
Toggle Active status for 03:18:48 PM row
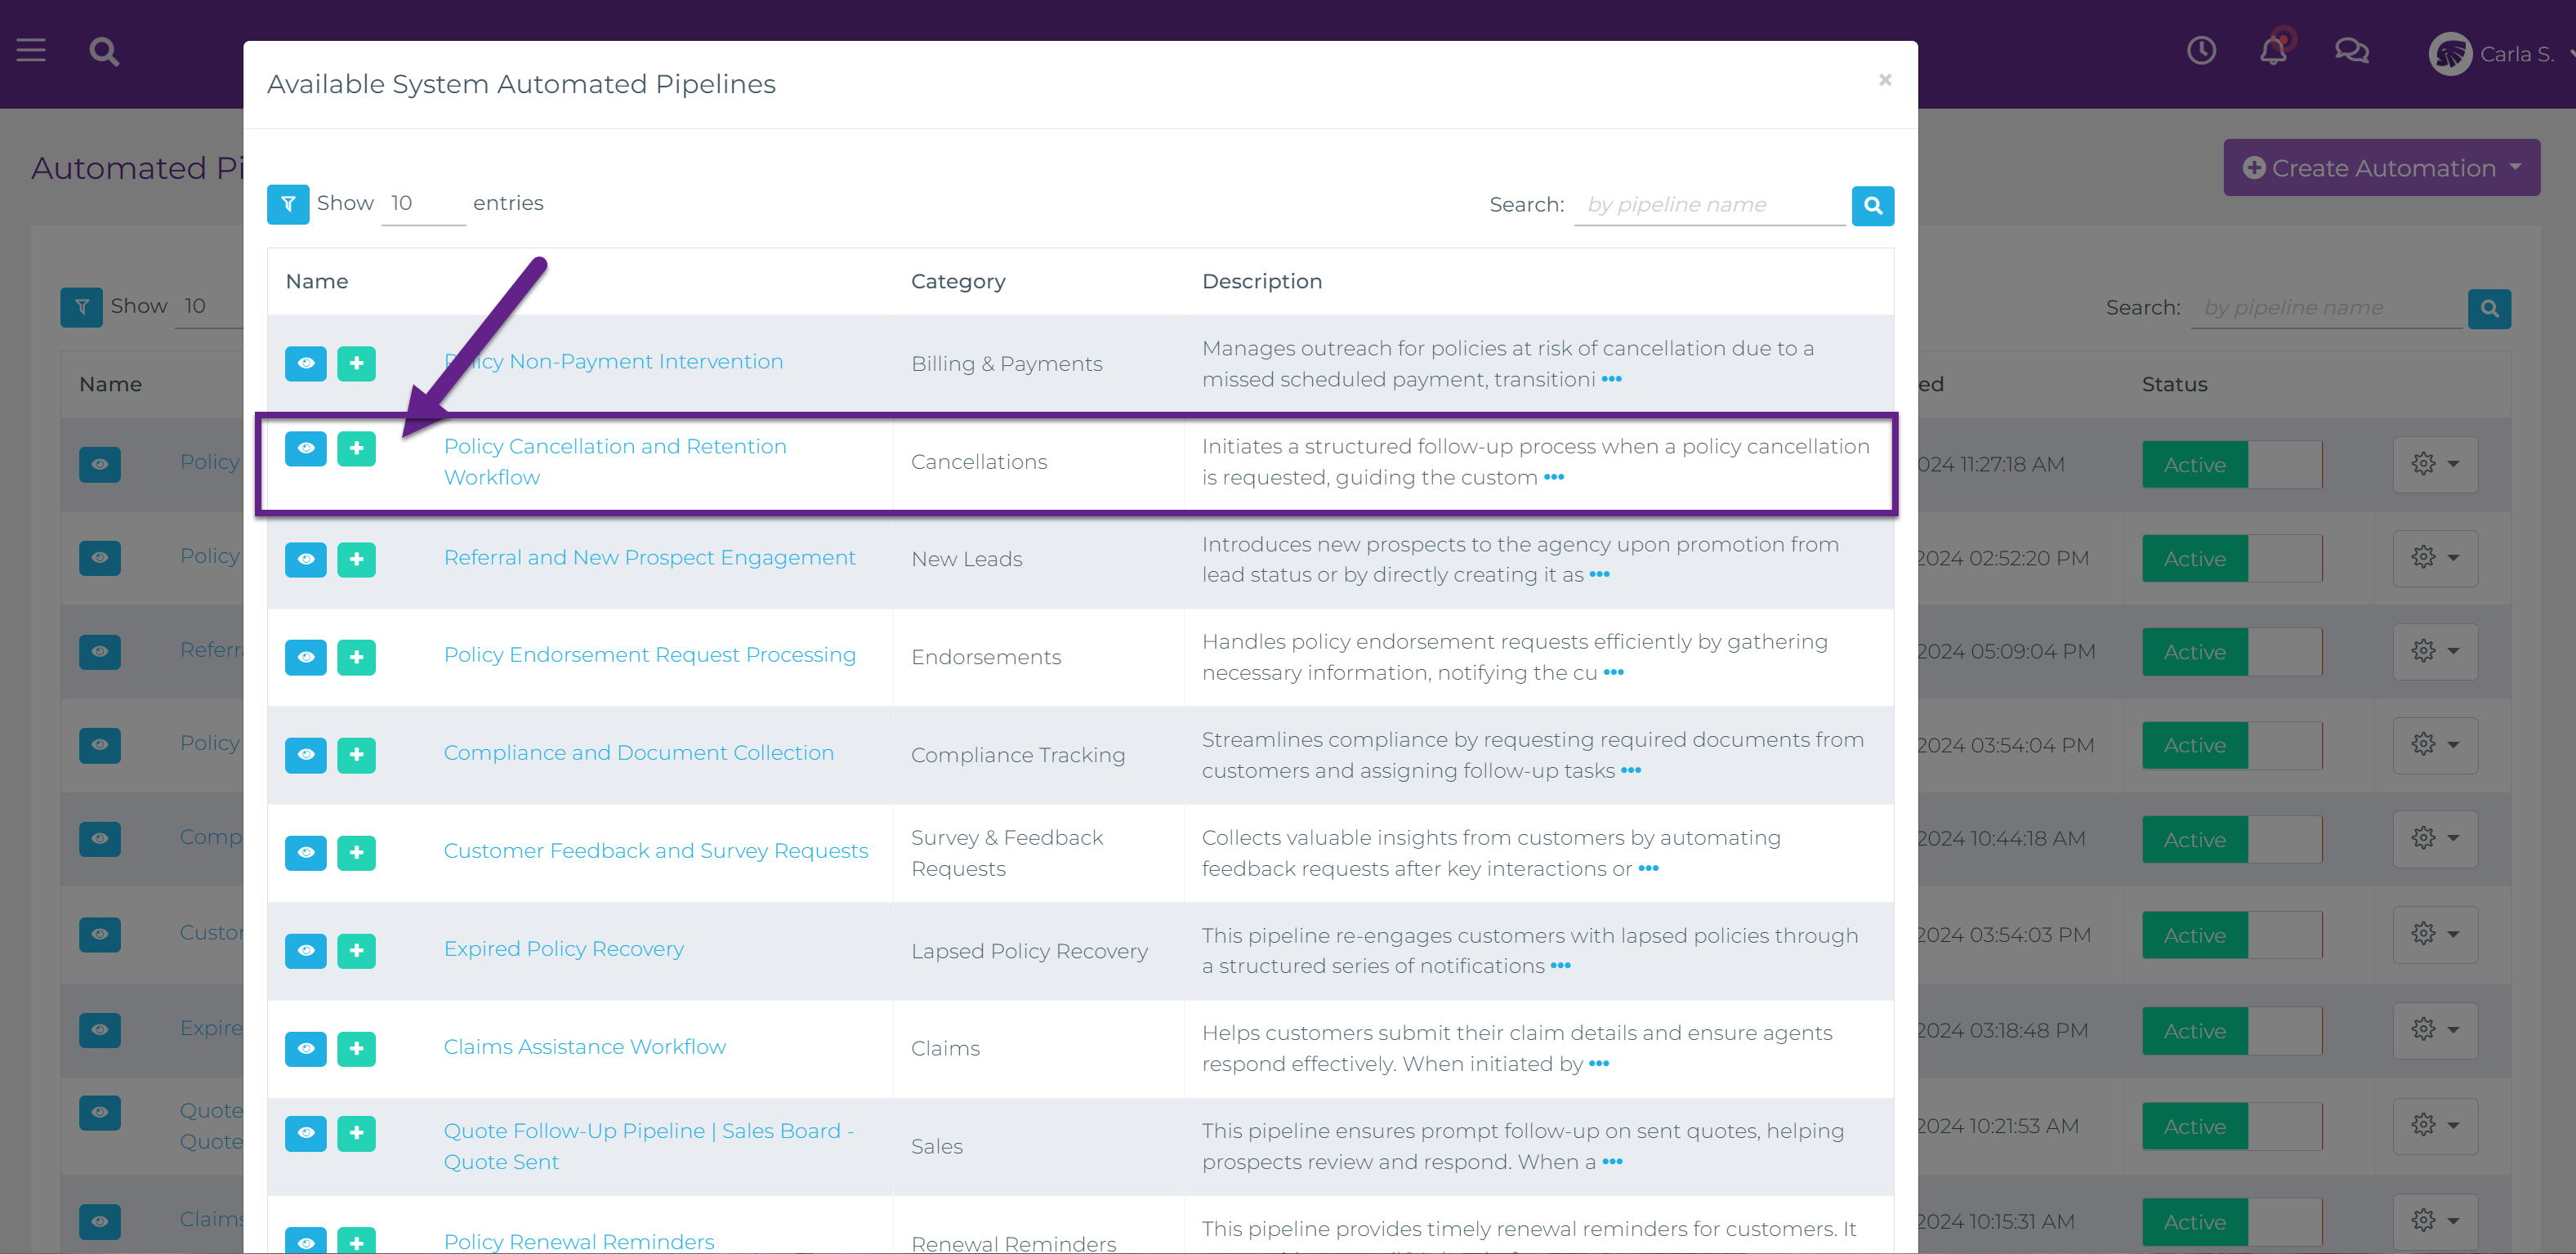[x=2232, y=1032]
